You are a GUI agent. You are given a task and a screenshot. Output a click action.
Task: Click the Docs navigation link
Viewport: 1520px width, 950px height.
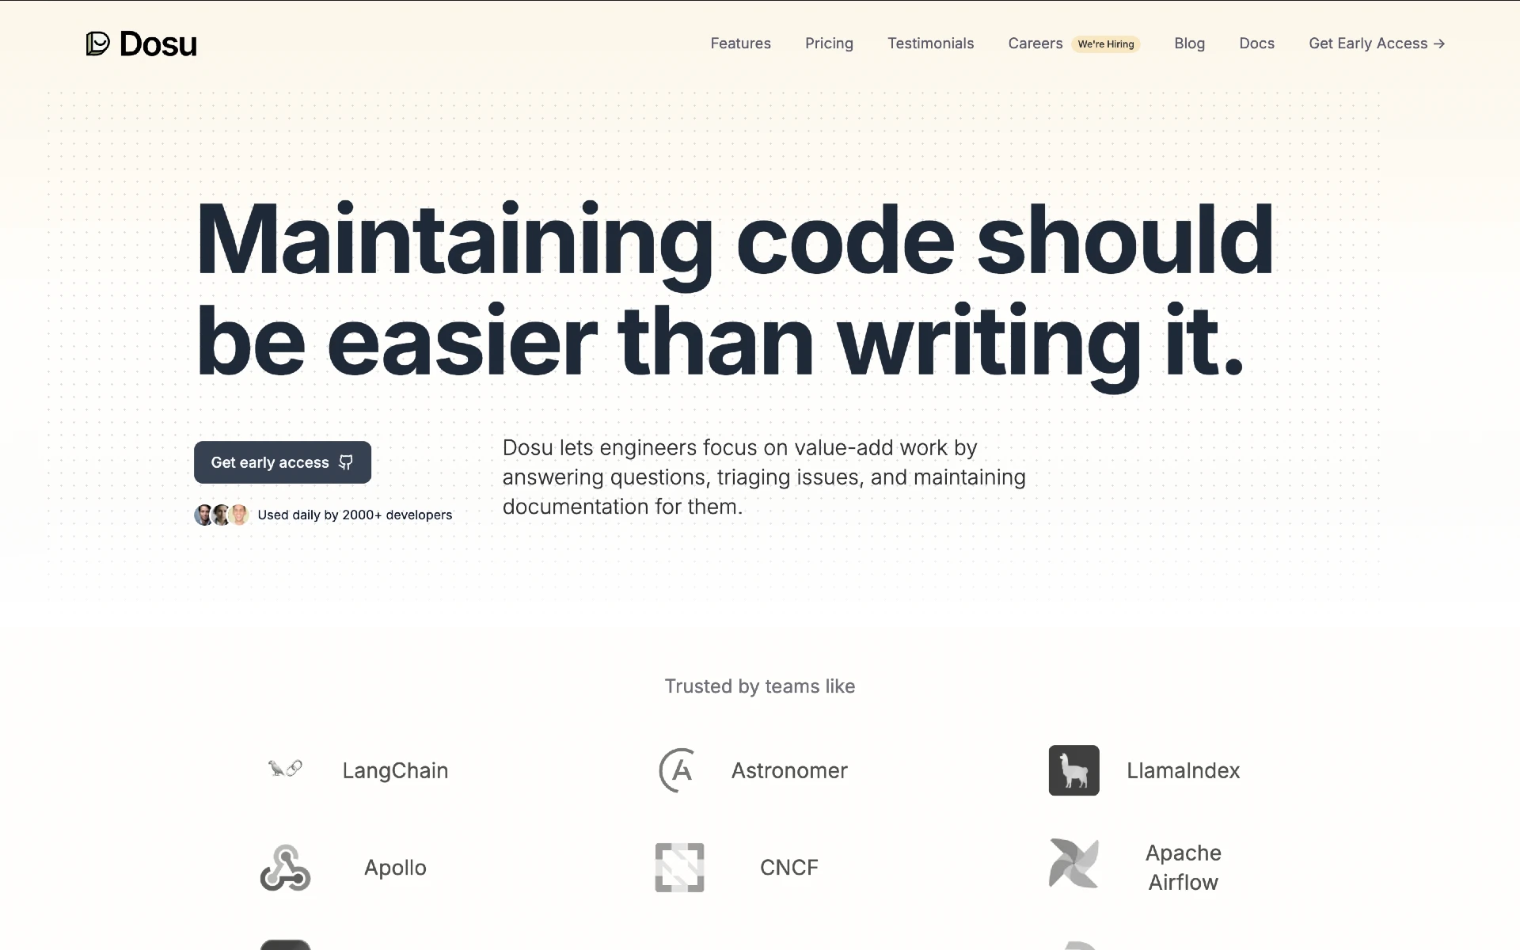coord(1256,43)
